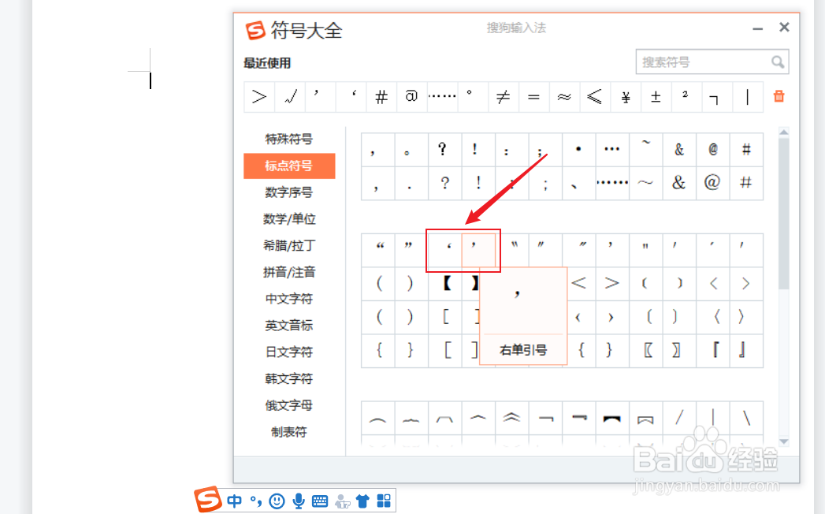Screen dimensions: 825x514
Task: Open the Sogou emoji panel icon
Action: 276,501
